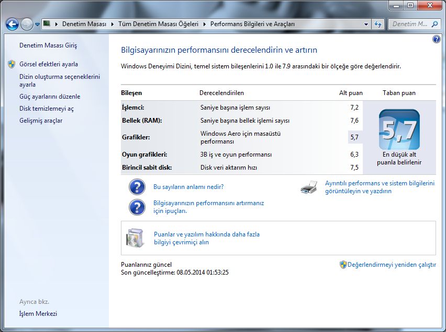
Task: Click shield icon beside Görsel efektleri ayarla
Action: 12,64
